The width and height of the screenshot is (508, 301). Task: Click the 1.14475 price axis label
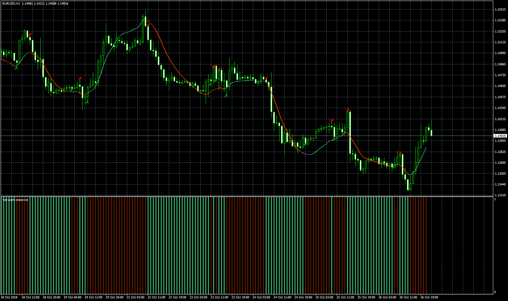[x=500, y=97]
